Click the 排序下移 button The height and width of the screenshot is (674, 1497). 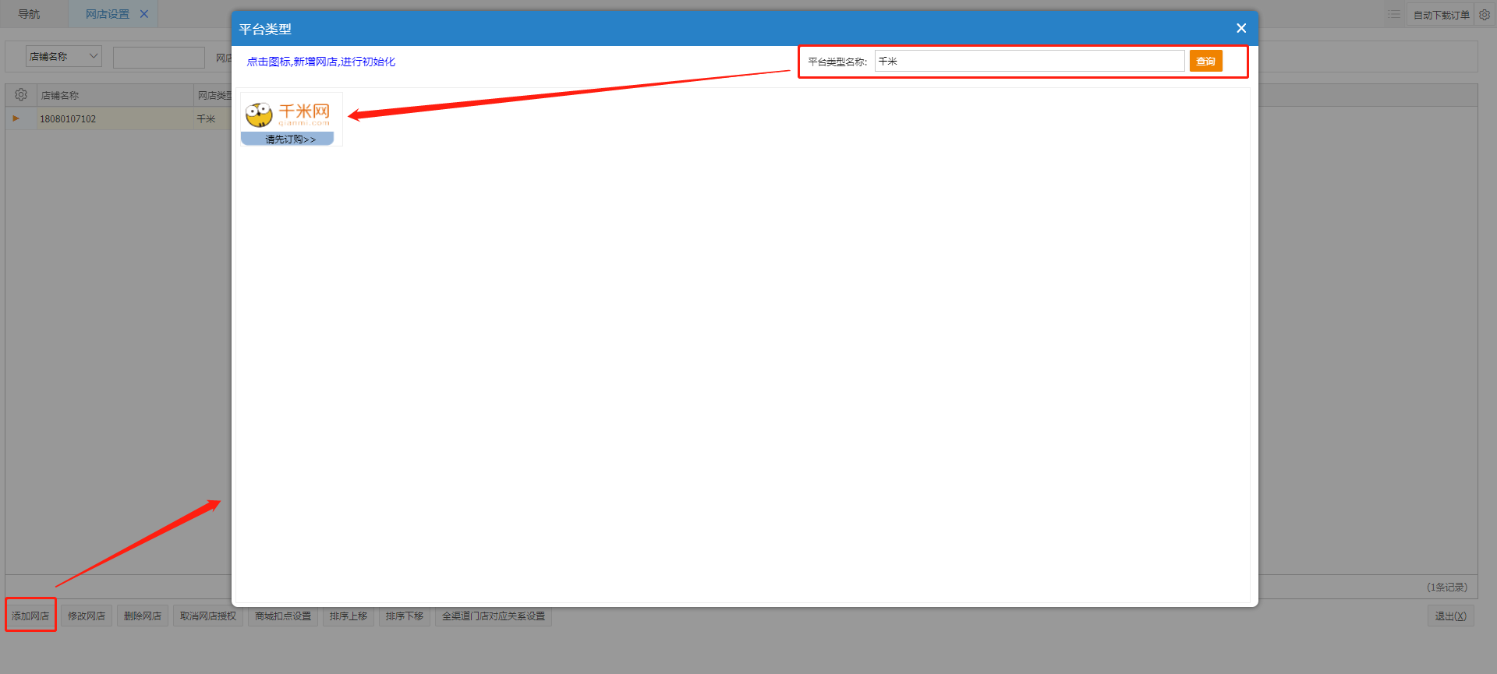(x=405, y=616)
